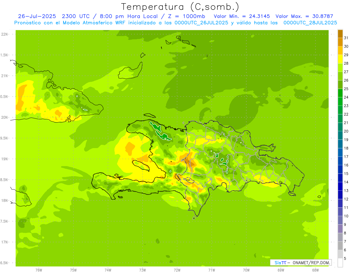Click the "18N" latitude label
The image size is (354, 274).
4,200
